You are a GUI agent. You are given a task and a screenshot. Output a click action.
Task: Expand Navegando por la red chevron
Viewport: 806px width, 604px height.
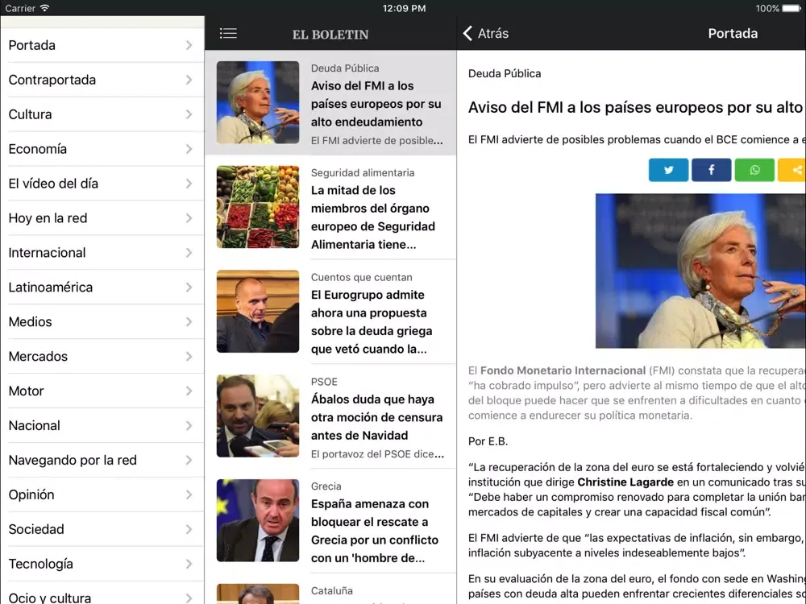[x=189, y=460]
